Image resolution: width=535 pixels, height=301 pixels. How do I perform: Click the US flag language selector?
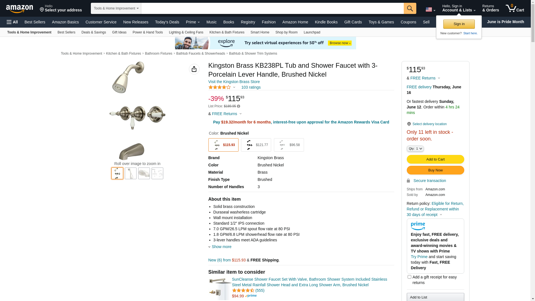click(x=430, y=9)
